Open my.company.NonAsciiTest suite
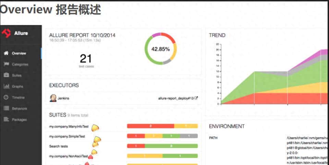The height and width of the screenshot is (165, 329). point(69,156)
